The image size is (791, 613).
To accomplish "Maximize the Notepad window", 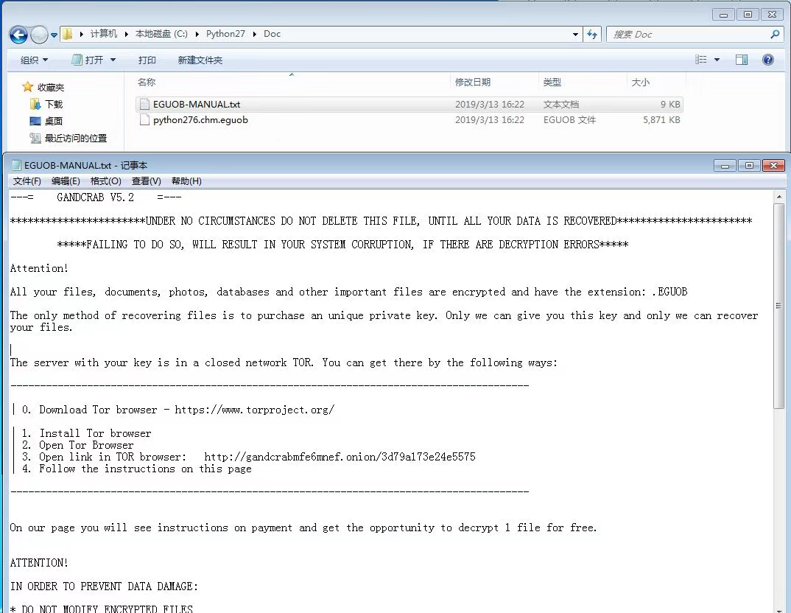I will [x=749, y=166].
